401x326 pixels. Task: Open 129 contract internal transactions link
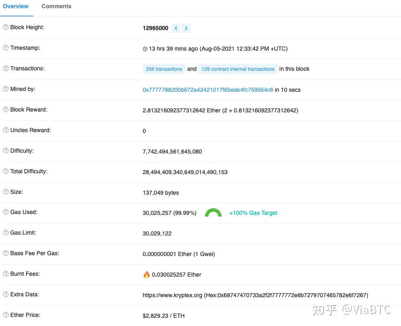(238, 69)
